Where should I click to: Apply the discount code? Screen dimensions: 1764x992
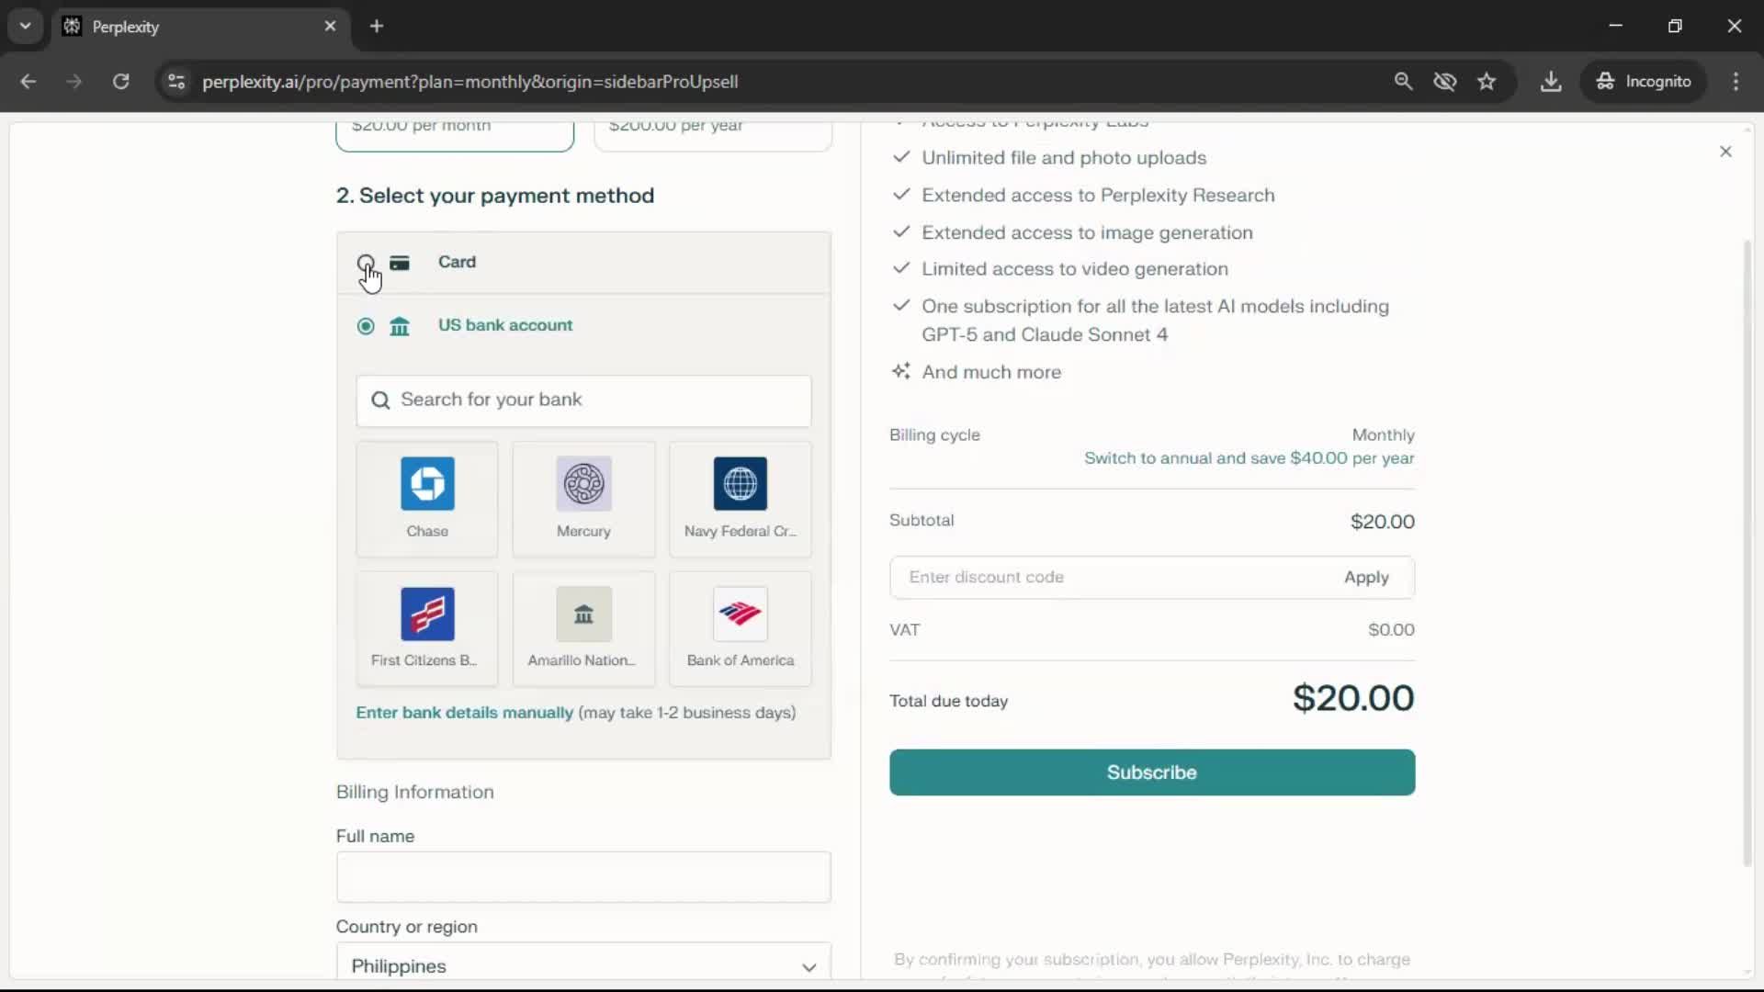[1366, 578]
